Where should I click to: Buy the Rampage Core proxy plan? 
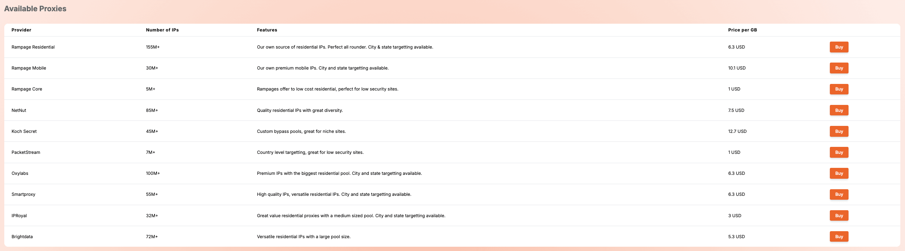pos(839,89)
